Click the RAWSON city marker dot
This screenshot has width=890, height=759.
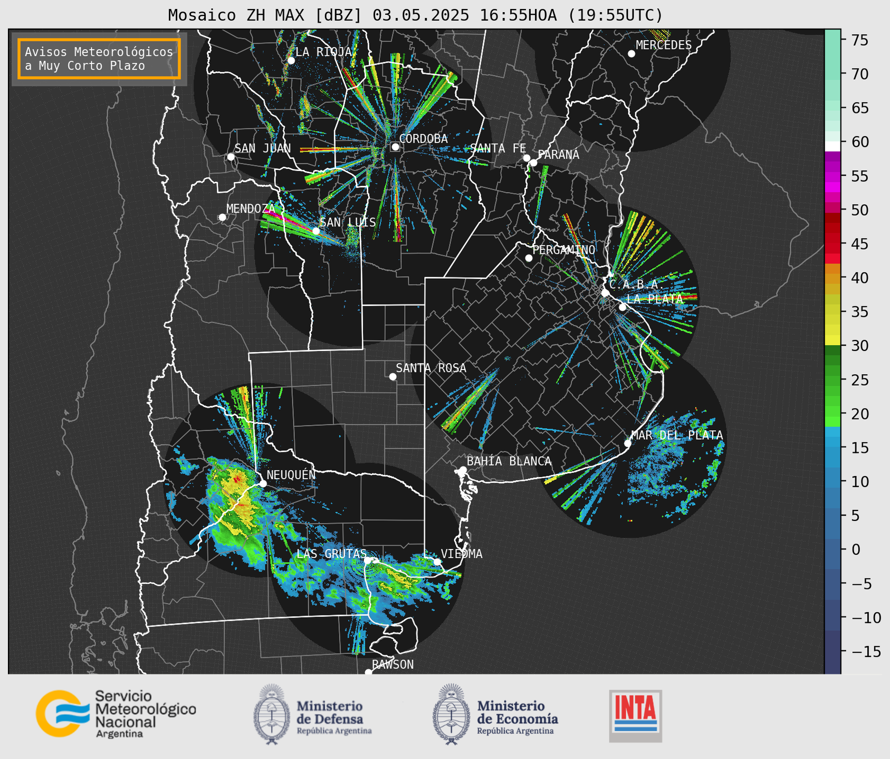[x=368, y=672]
